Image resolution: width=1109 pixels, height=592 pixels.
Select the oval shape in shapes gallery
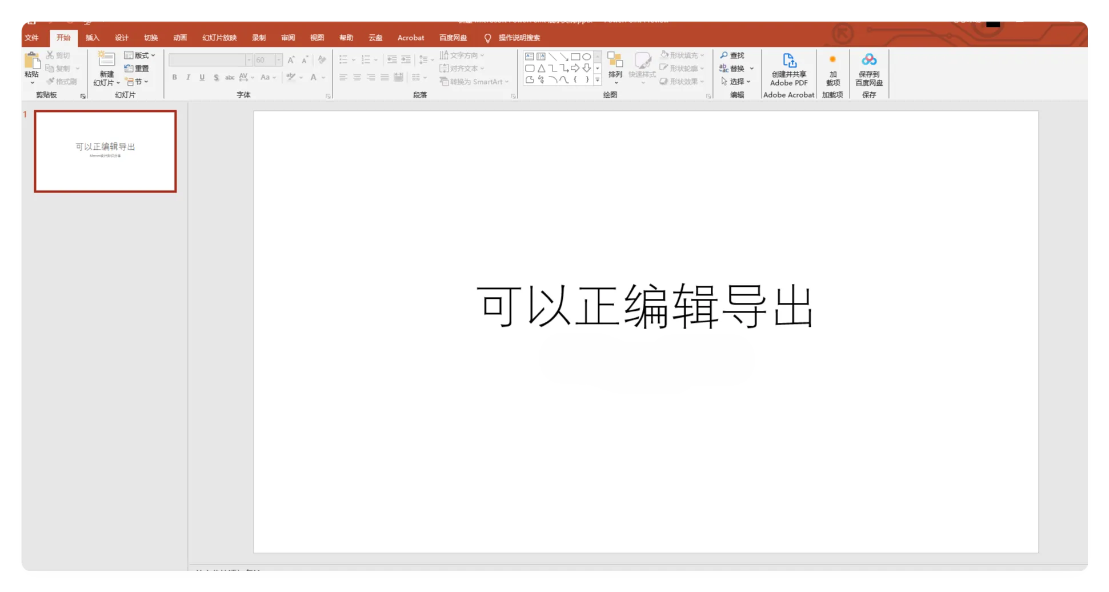587,57
